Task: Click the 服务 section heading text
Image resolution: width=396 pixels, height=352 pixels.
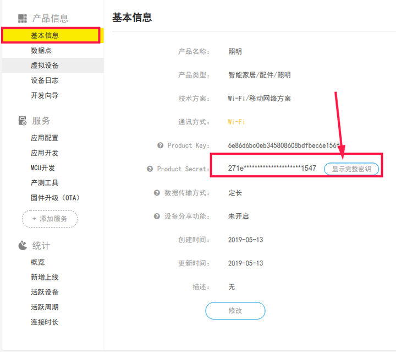Action: click(41, 121)
